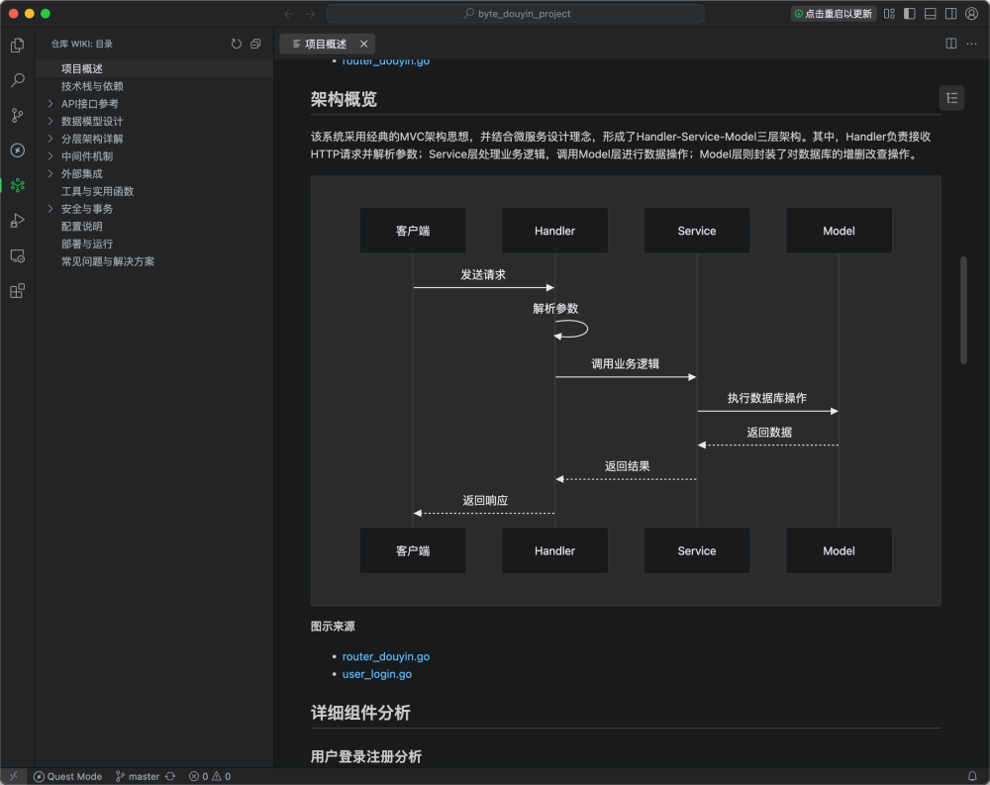Open the Source Control view
The height and width of the screenshot is (785, 990).
[x=17, y=115]
